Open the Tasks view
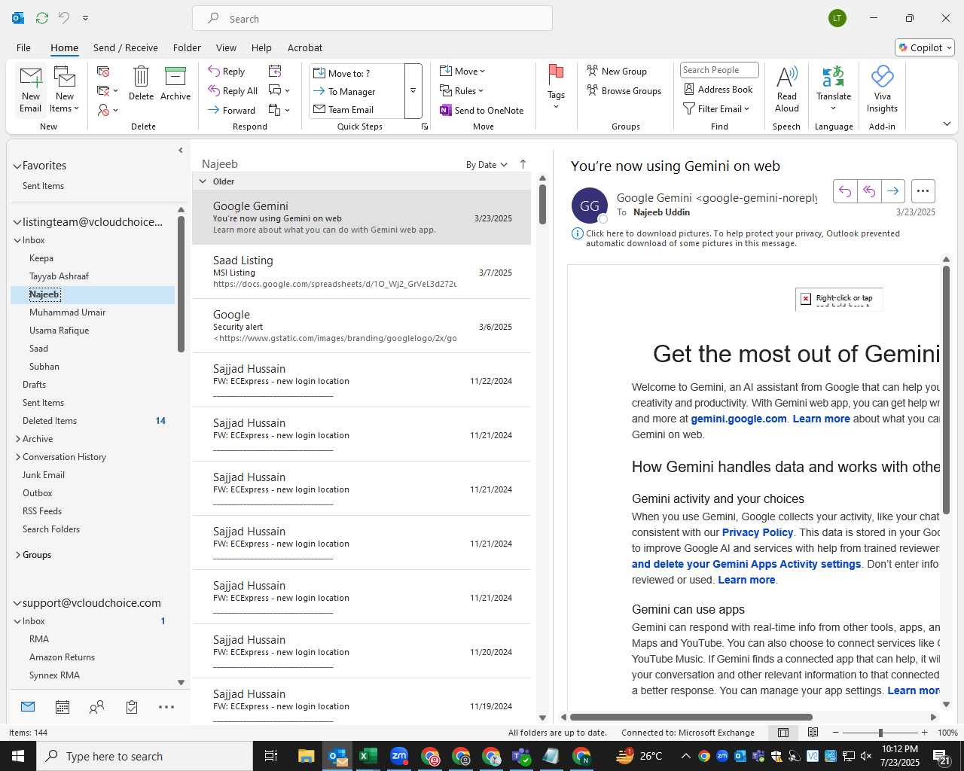The width and height of the screenshot is (964, 771). pos(132,707)
